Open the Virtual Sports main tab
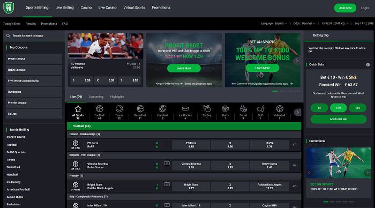The width and height of the screenshot is (375, 208). point(134,8)
